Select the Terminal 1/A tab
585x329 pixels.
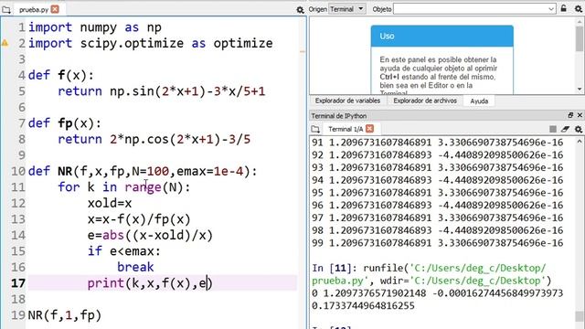click(346, 129)
